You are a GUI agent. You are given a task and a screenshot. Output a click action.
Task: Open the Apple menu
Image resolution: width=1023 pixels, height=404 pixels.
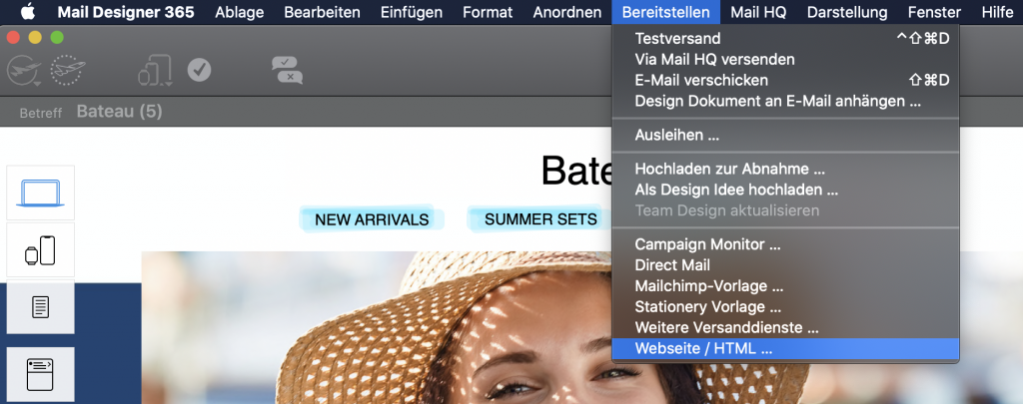28,12
